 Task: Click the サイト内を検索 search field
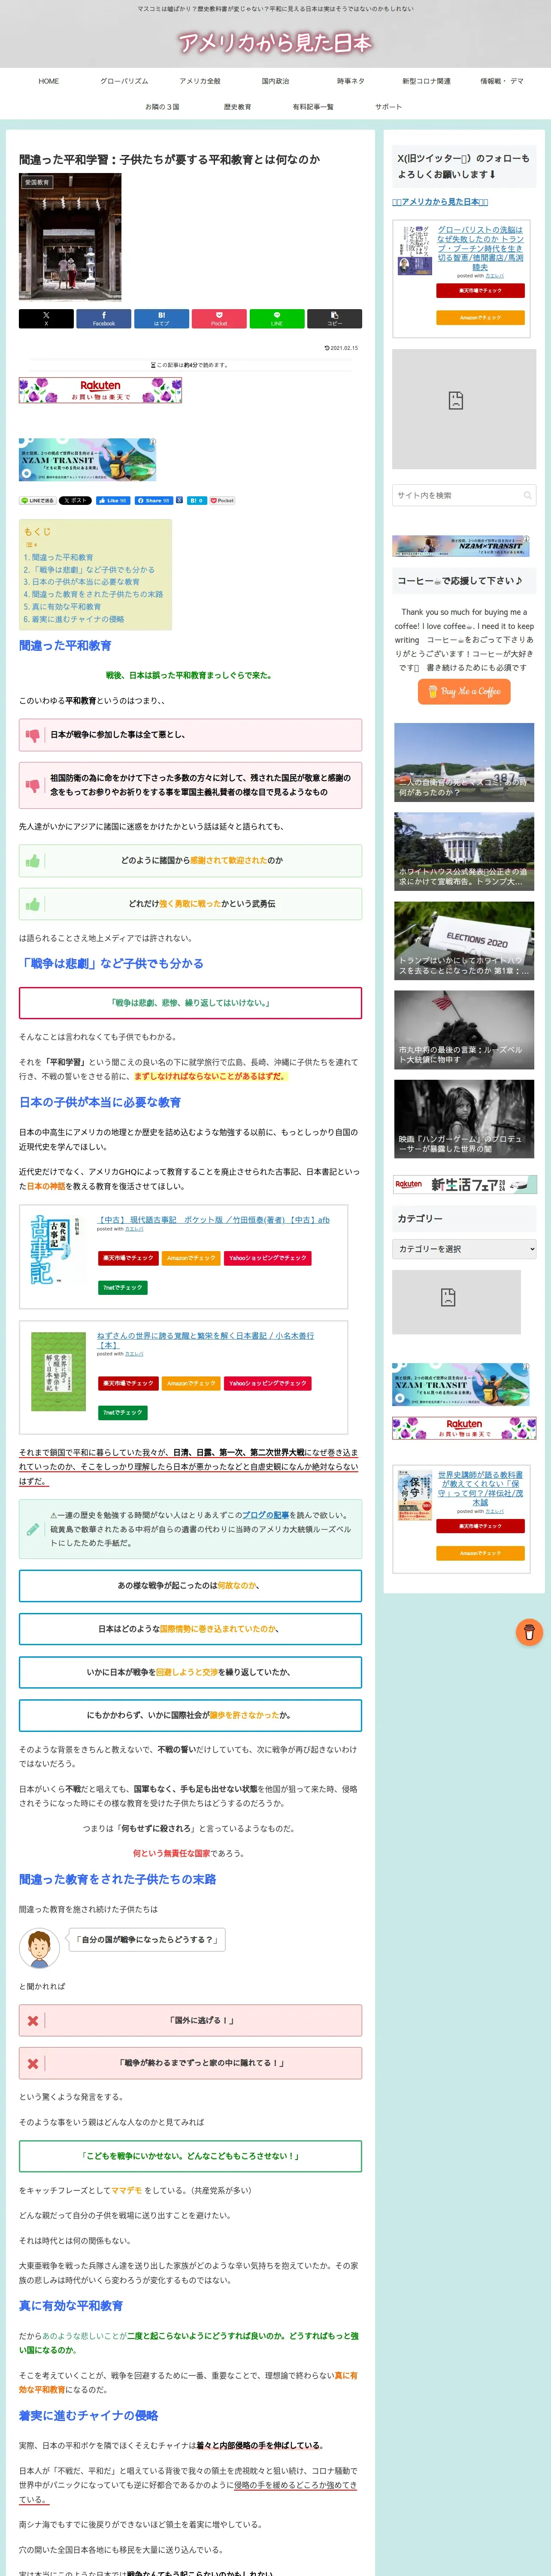464,495
